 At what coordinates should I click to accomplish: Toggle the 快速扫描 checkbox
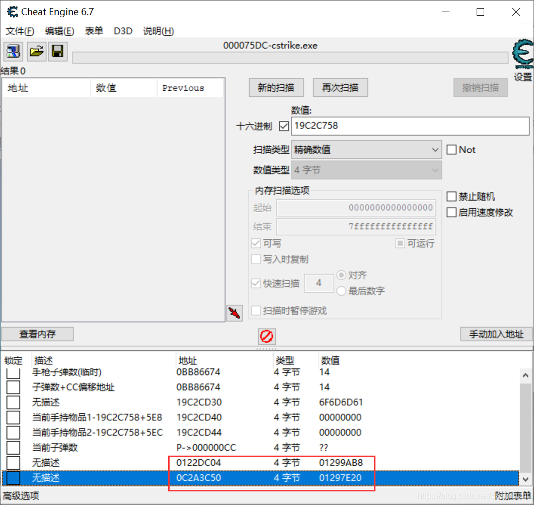256,283
